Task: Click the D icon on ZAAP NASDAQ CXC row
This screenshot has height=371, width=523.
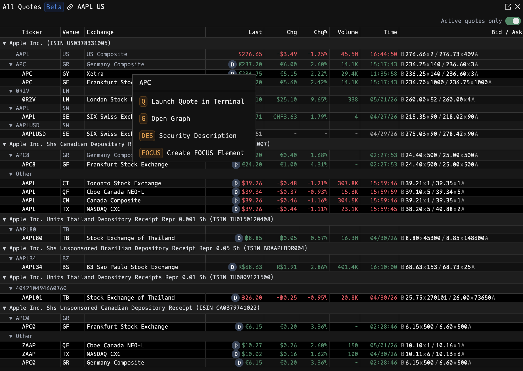Action: pyautogui.click(x=236, y=354)
